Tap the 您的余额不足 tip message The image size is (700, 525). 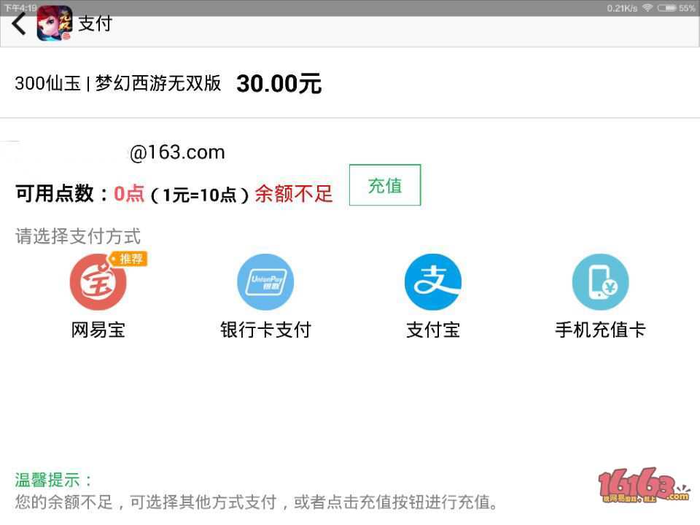[257, 502]
